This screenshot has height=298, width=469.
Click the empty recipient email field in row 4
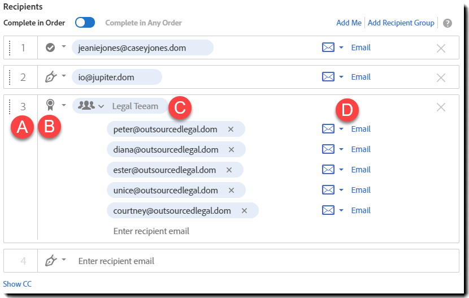[x=170, y=261]
